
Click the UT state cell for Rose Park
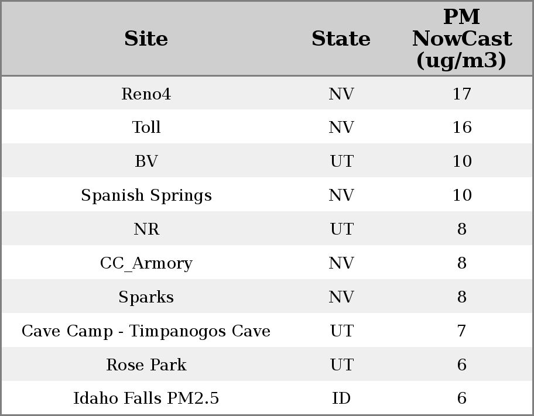[341, 365]
